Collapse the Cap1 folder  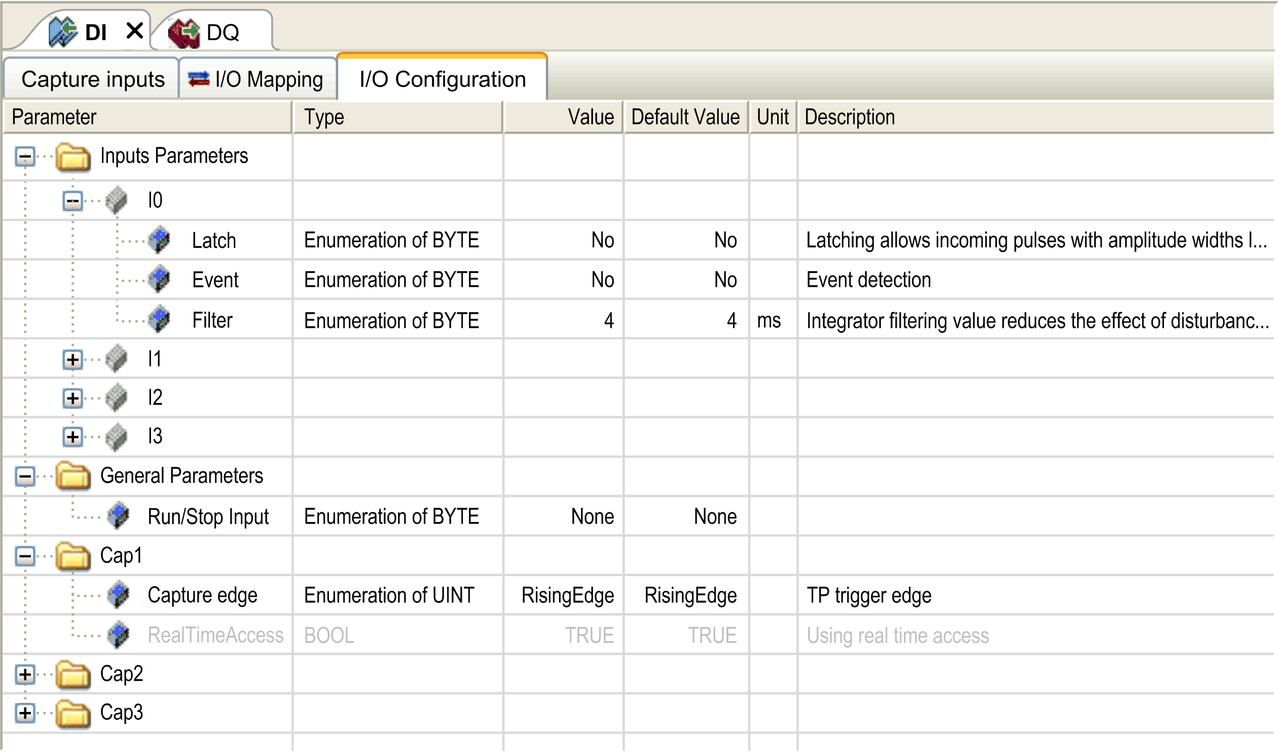(25, 556)
